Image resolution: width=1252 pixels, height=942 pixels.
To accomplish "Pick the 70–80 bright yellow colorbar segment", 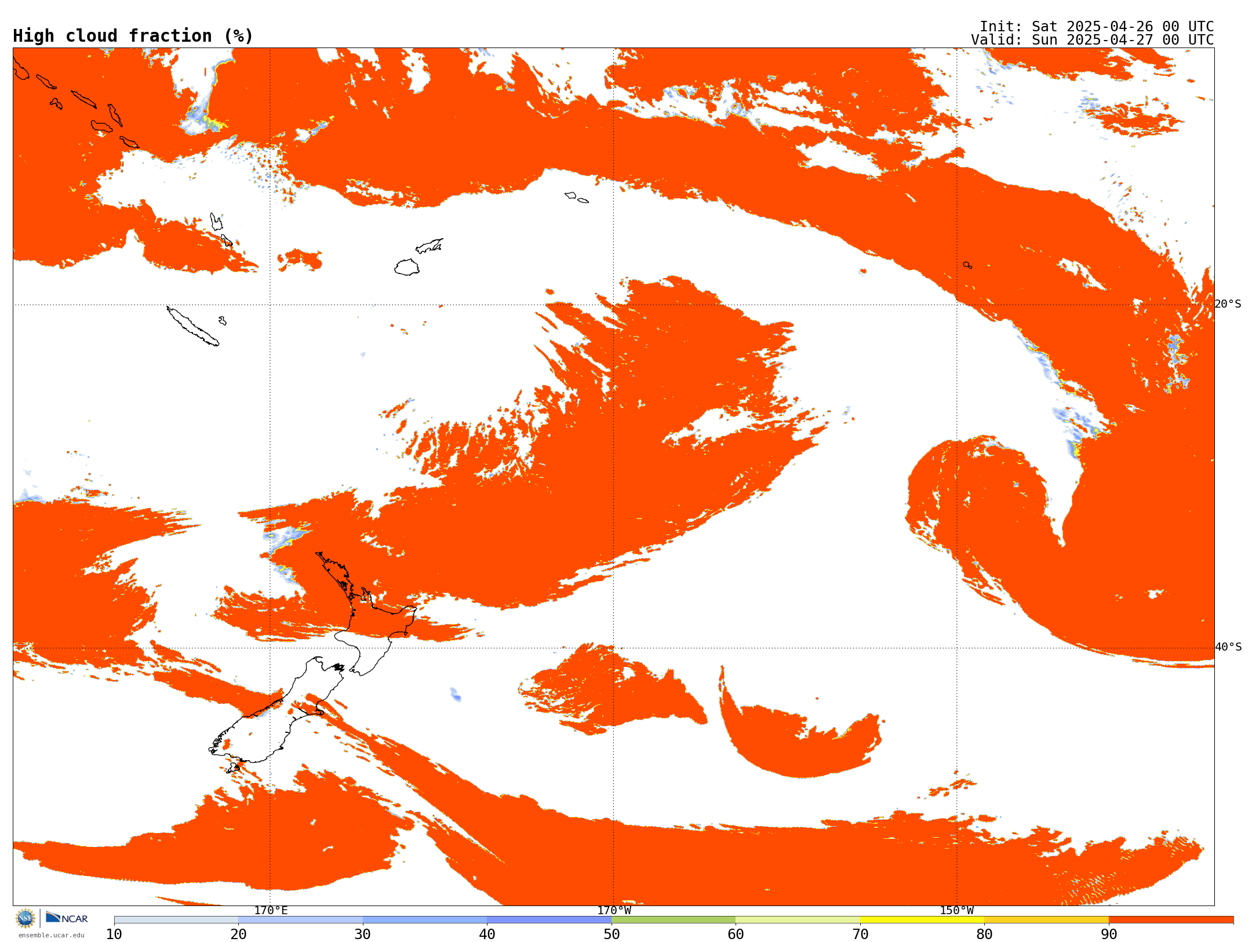I will point(922,920).
